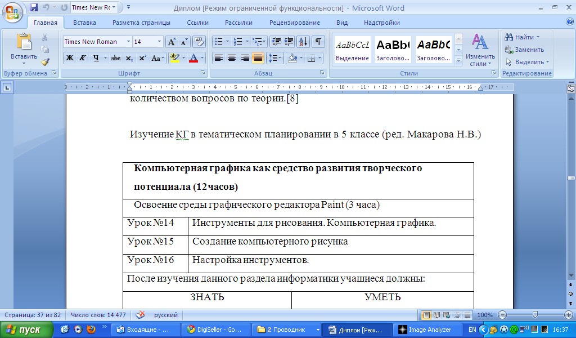Click the Cut scissors icon
Image resolution: width=576 pixels, height=338 pixels.
click(x=45, y=37)
